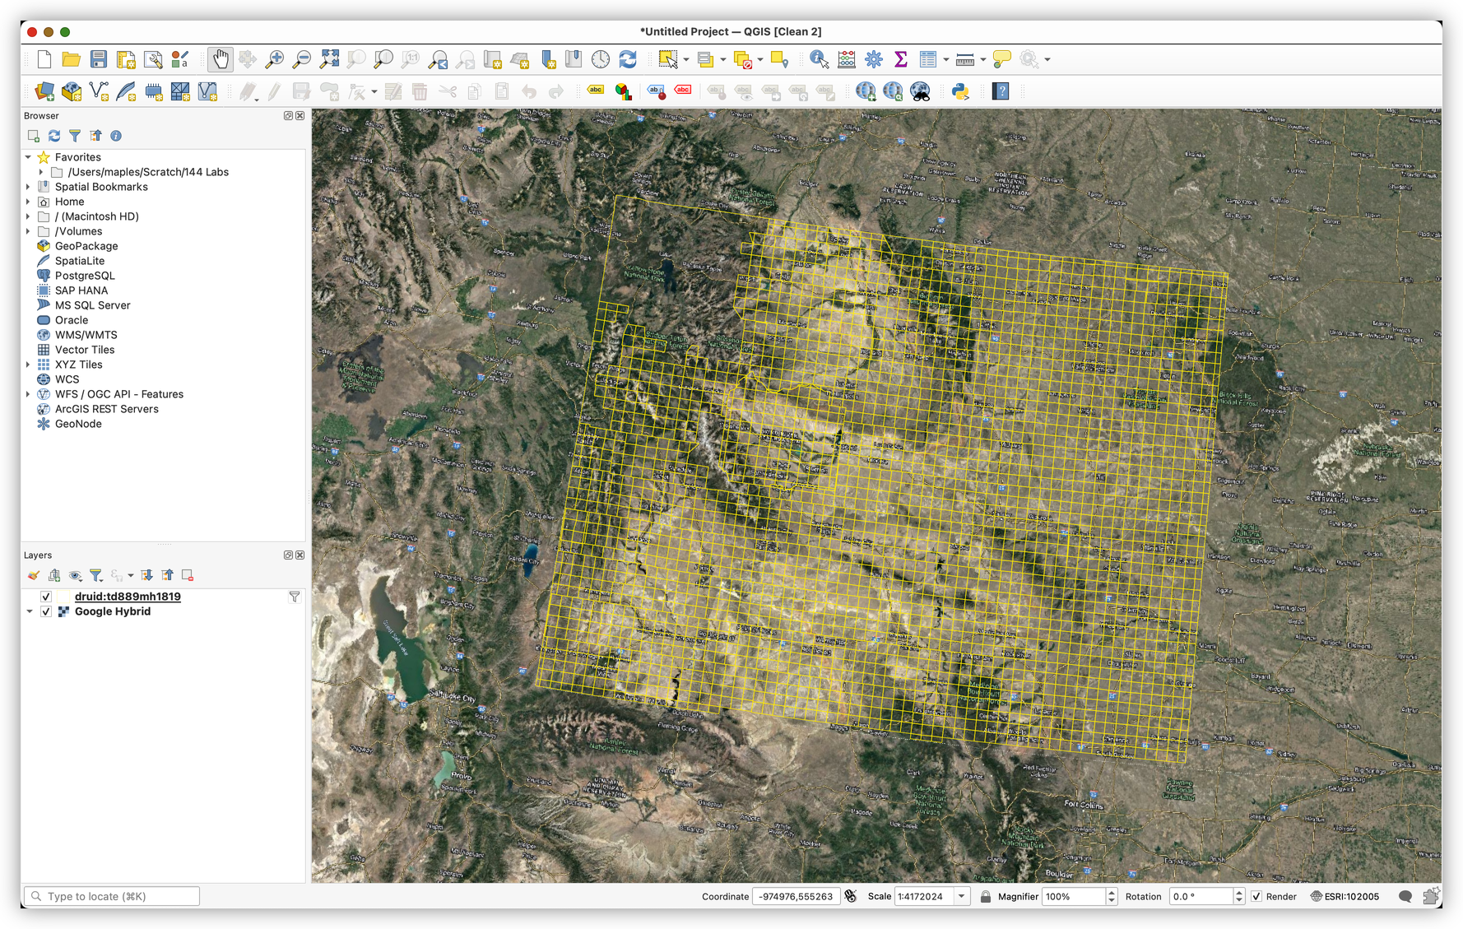Uncheck the Google Hybrid layer checkbox
Screen dimensions: 1463x929
click(46, 611)
